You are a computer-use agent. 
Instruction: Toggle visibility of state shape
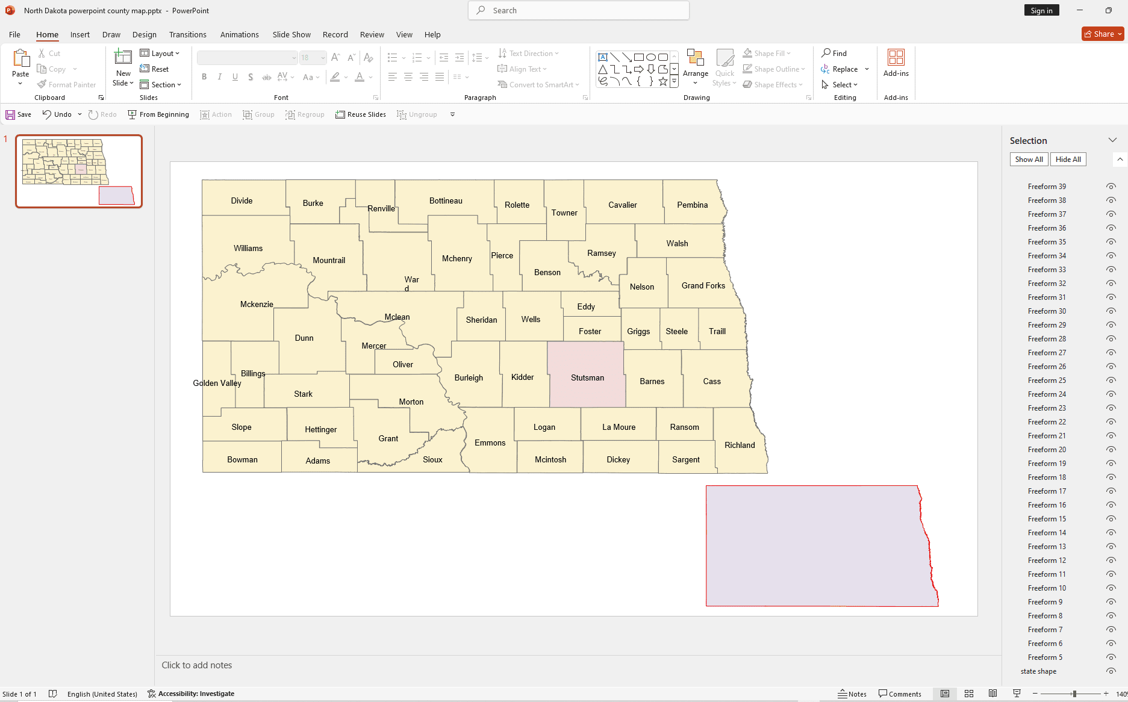point(1111,671)
